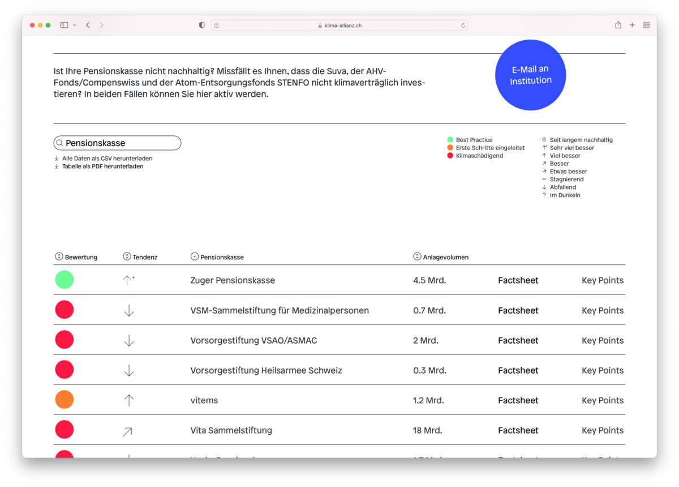Sort table by Tendenz column
Screen dimensions: 679x487
[127, 257]
